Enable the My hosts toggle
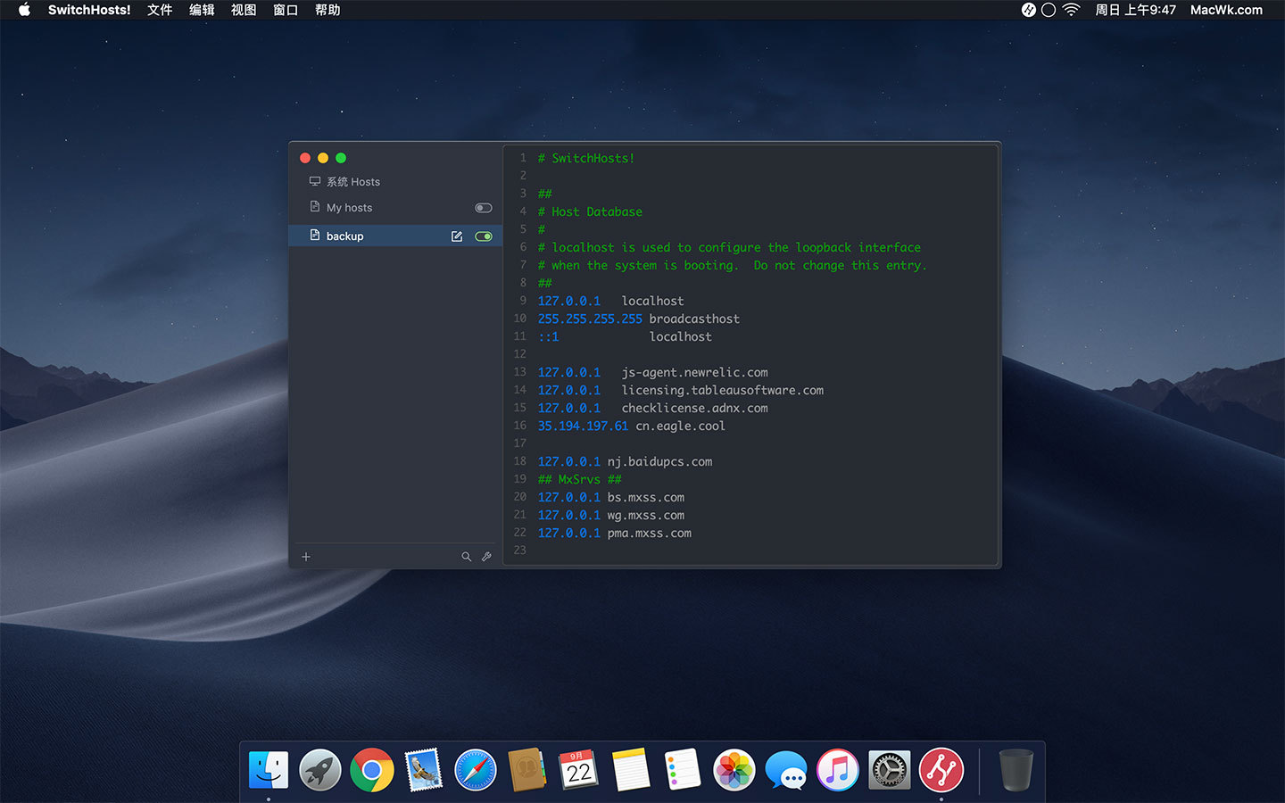 (484, 208)
